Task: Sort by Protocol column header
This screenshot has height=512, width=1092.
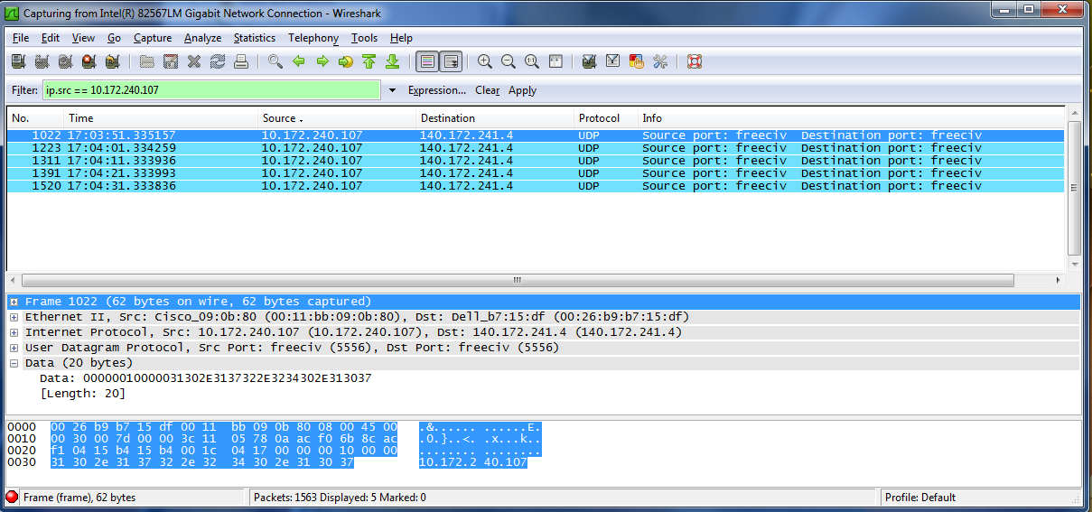Action: (x=606, y=118)
